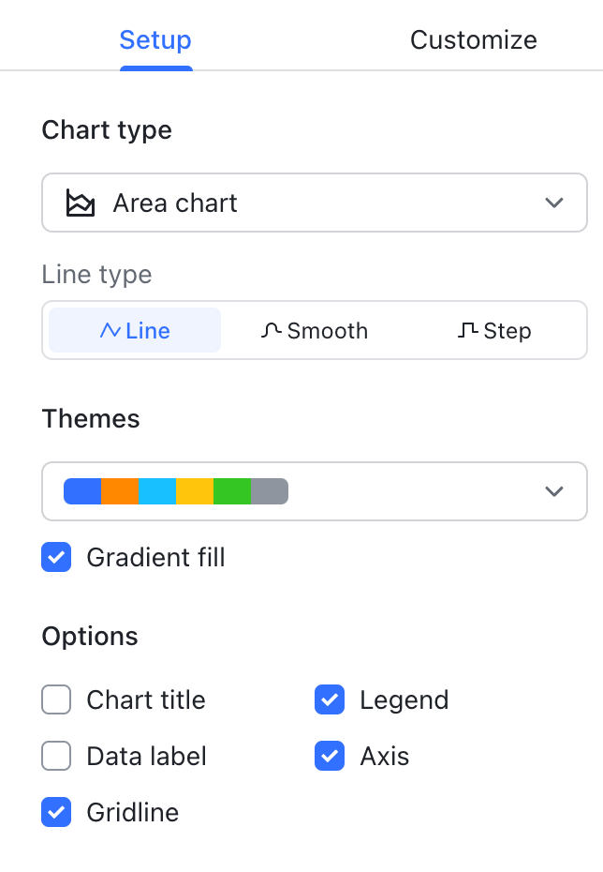The height and width of the screenshot is (872, 603).
Task: Click the checkmark icon next to Axis
Action: tap(330, 756)
